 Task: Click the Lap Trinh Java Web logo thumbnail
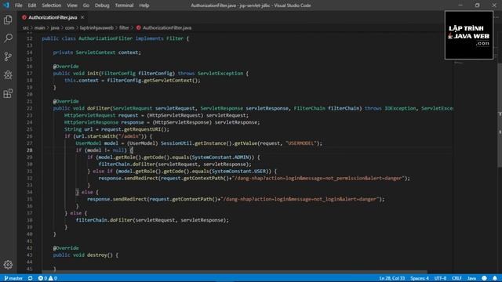(x=469, y=35)
